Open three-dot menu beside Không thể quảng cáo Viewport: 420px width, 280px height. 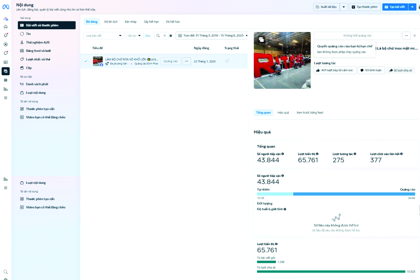pos(406,36)
